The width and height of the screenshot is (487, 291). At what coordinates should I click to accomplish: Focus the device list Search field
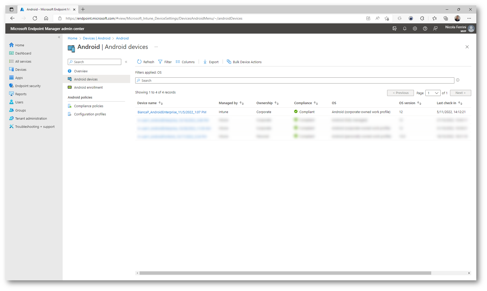click(x=295, y=80)
